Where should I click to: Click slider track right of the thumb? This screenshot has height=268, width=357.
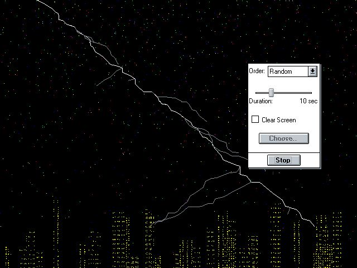point(293,93)
